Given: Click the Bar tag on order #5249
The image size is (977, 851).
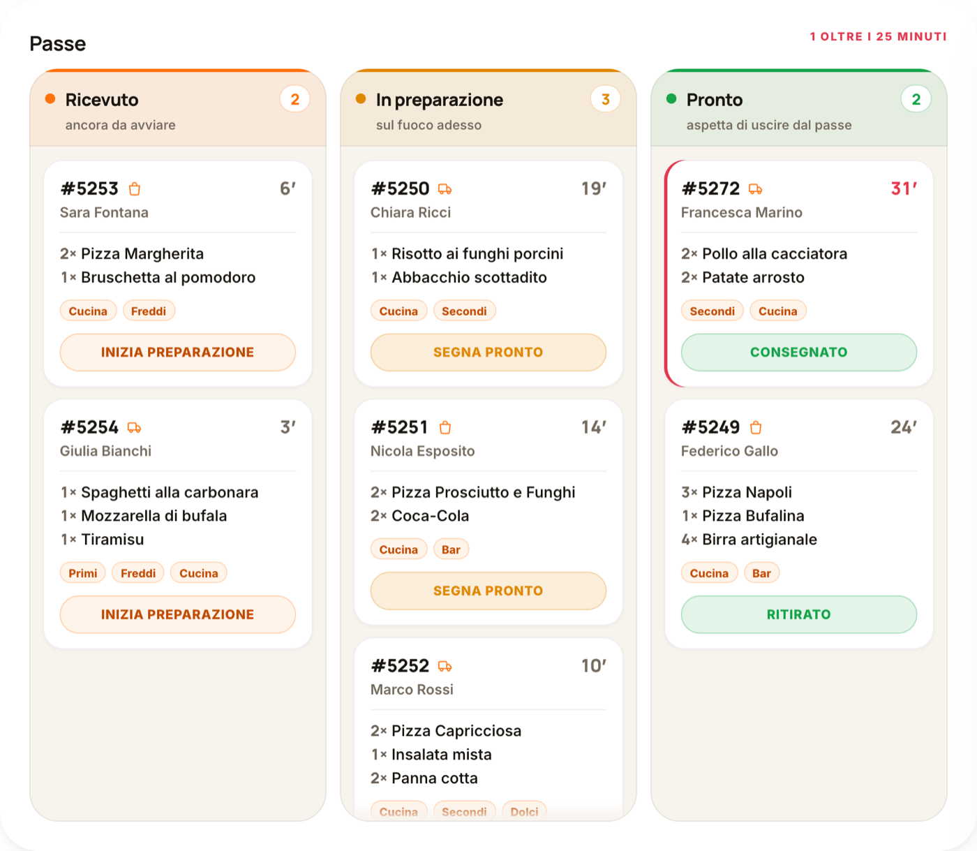Looking at the screenshot, I should (761, 574).
